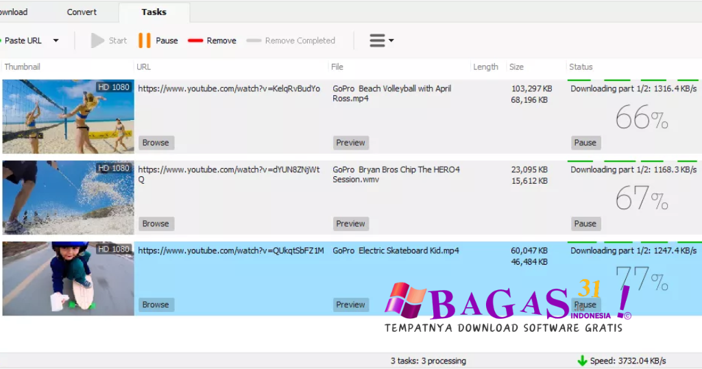Click the File column header
This screenshot has height=369, width=702.
pyautogui.click(x=337, y=67)
